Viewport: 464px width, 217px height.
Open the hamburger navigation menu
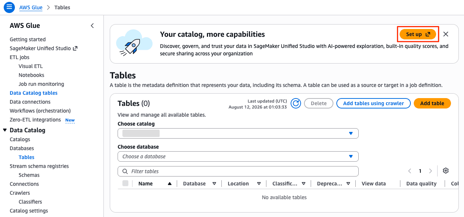[x=9, y=7]
